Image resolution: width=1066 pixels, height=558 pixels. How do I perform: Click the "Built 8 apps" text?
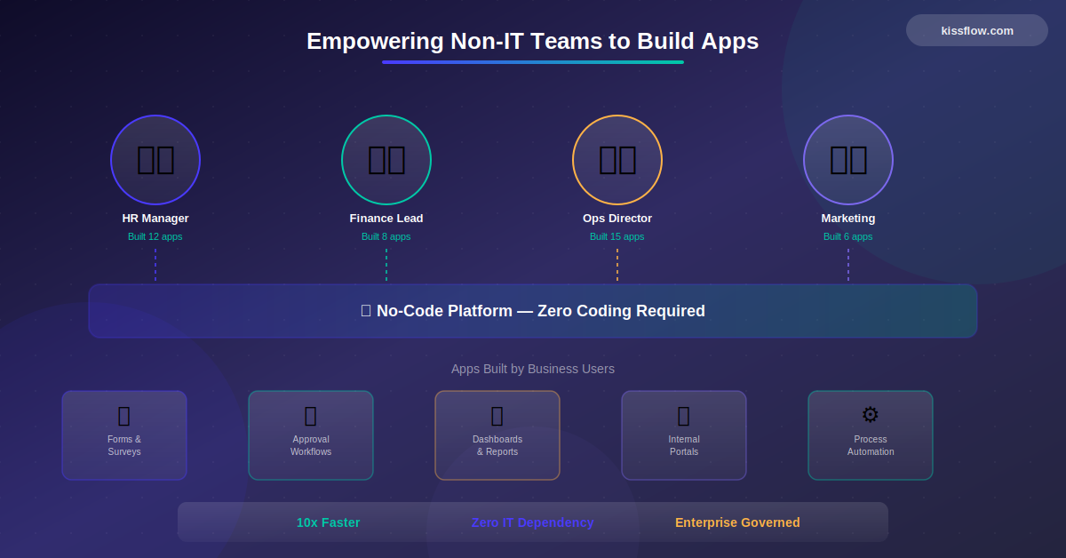386,237
